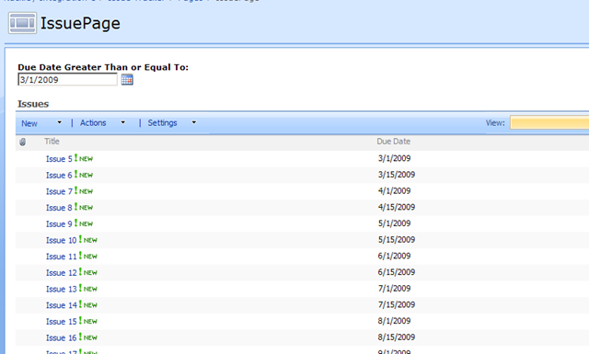The width and height of the screenshot is (589, 354).
Task: Open the Issue 9 link
Action: [x=59, y=224]
